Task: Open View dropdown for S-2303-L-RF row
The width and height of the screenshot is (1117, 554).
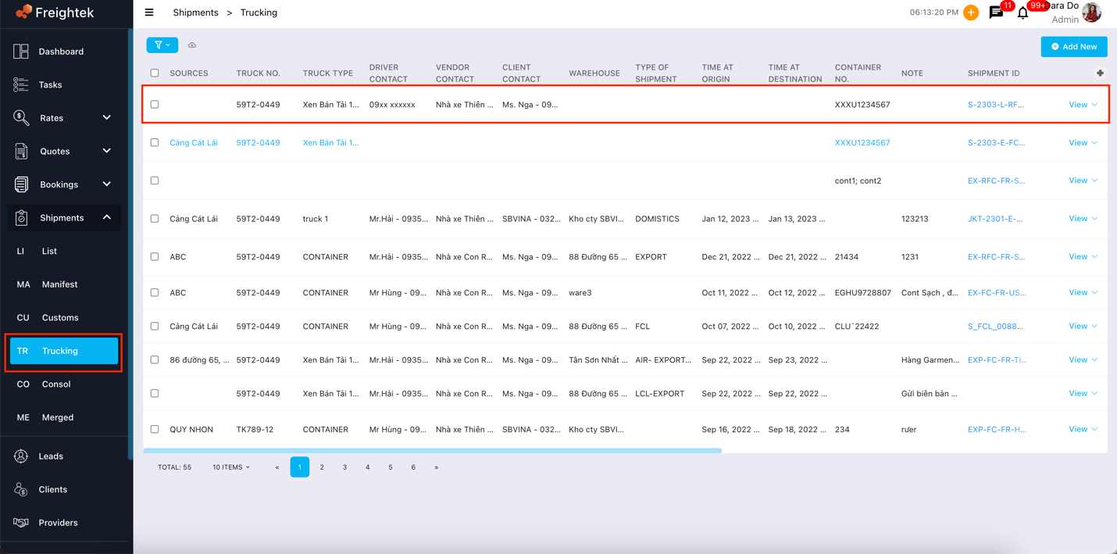Action: [x=1083, y=105]
